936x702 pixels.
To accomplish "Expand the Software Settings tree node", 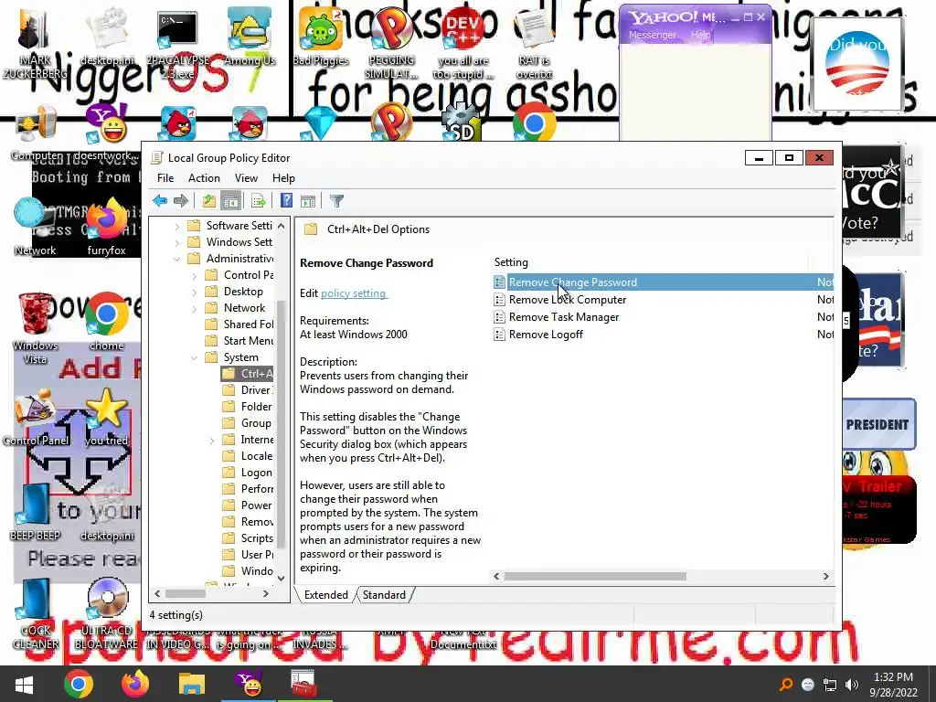I will point(176,226).
